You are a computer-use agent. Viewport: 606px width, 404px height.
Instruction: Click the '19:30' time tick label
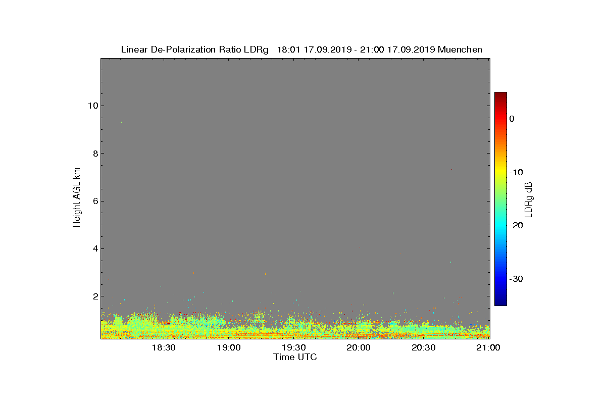tap(293, 347)
